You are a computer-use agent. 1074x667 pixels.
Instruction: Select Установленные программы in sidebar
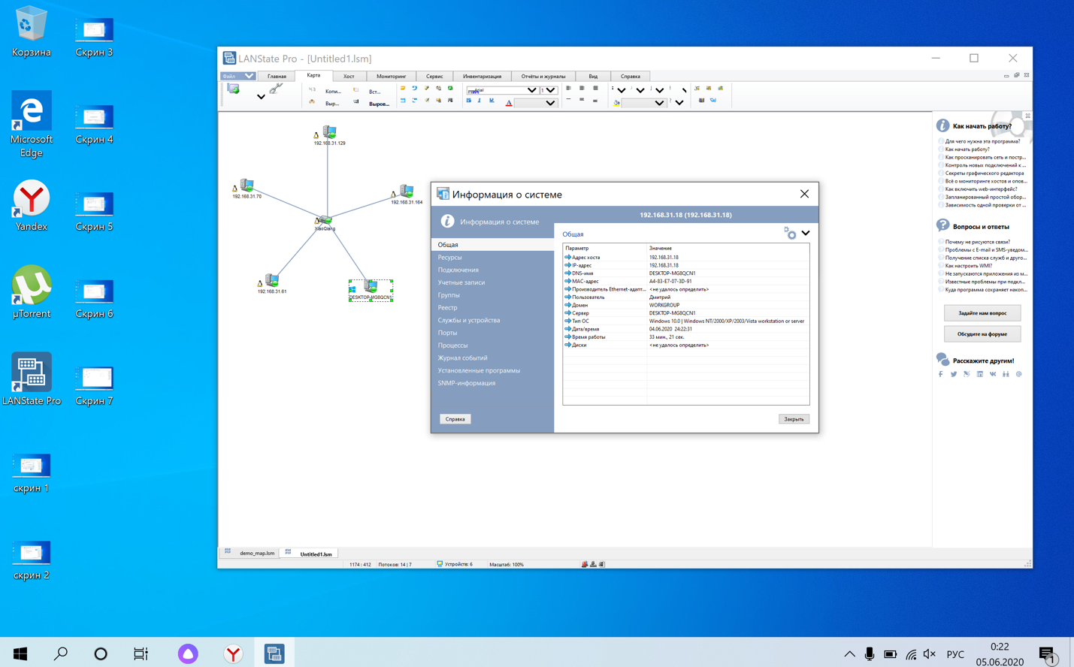pos(492,370)
